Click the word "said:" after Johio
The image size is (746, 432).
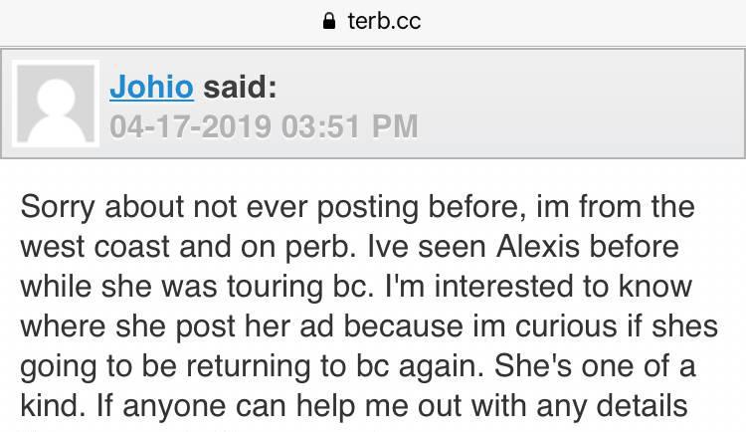click(240, 87)
